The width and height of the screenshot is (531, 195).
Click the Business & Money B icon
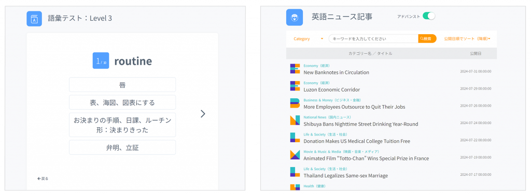(295, 103)
